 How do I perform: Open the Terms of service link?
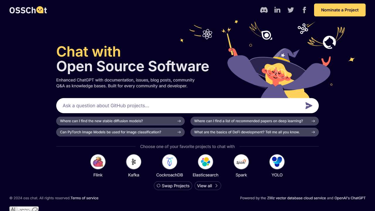pos(84,198)
